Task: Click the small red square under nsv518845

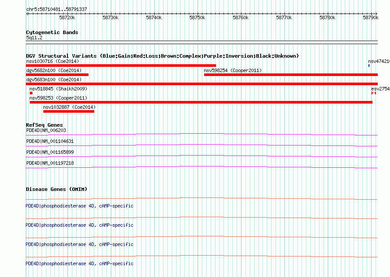Action: (31, 93)
